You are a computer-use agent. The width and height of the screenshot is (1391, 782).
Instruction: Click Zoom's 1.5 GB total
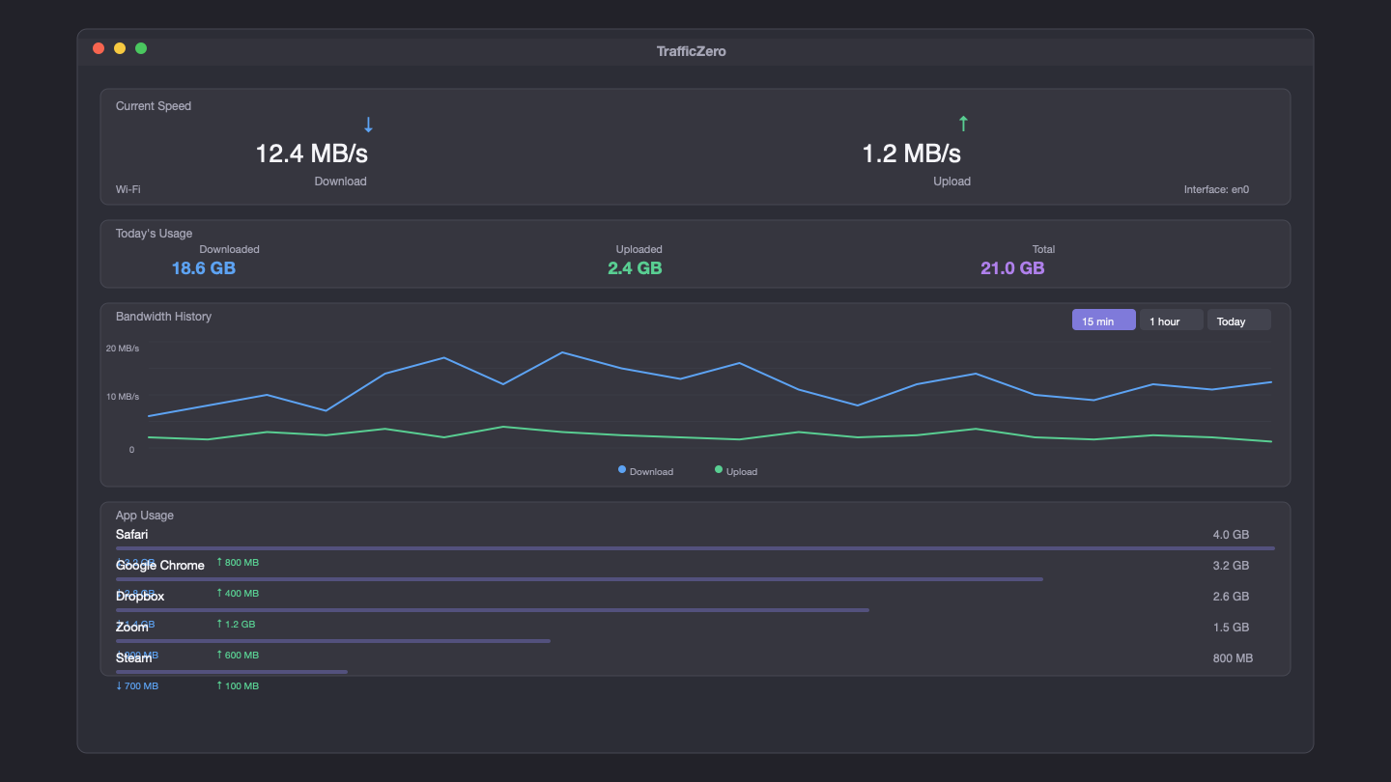(x=1231, y=628)
